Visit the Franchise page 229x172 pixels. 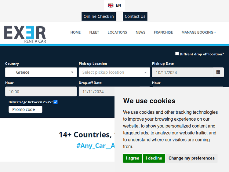tap(163, 32)
